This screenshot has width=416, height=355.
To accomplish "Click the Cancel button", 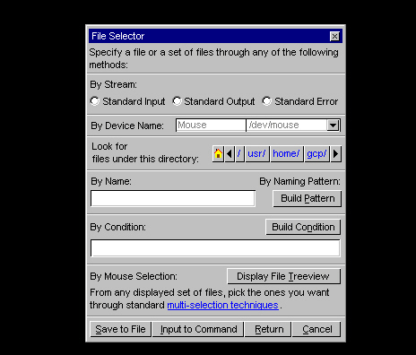I will 316,329.
